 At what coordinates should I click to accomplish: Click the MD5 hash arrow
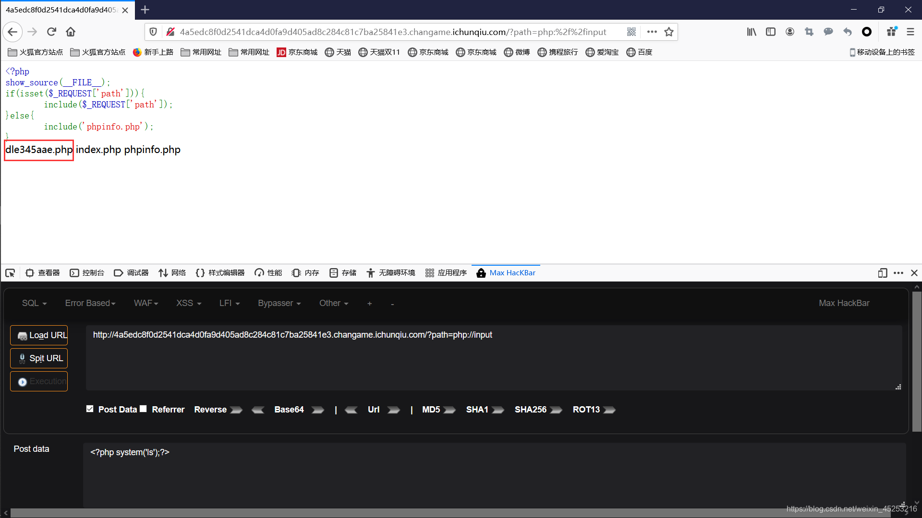(x=449, y=410)
